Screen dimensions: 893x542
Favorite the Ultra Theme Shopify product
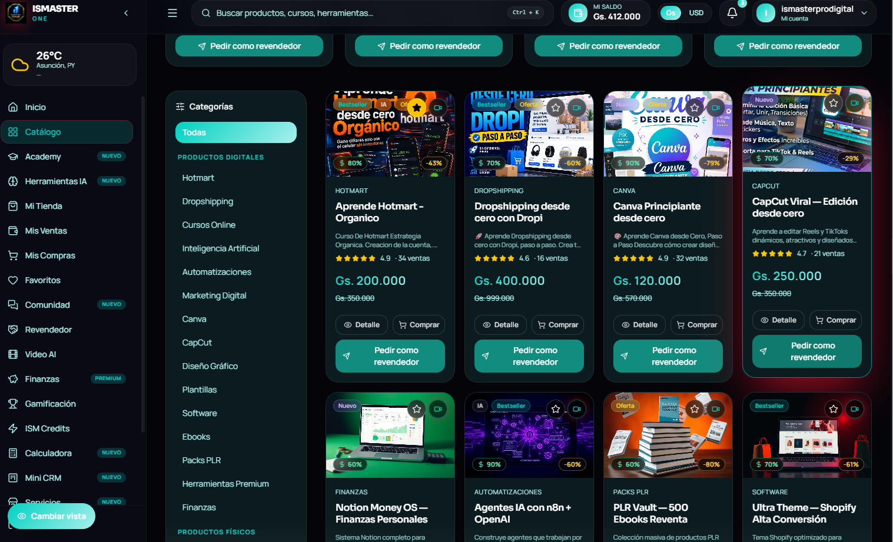tap(834, 409)
